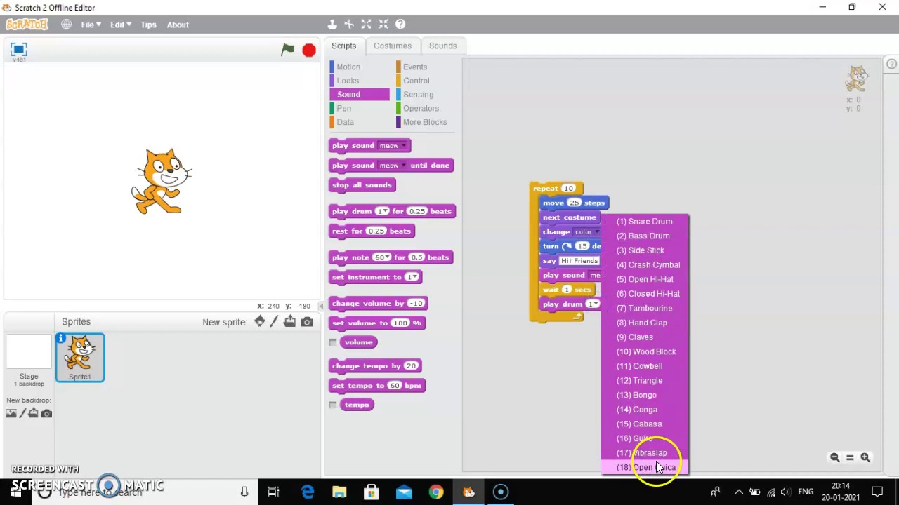This screenshot has height=505, width=899.
Task: Click the red stop sign button
Action: coord(309,50)
